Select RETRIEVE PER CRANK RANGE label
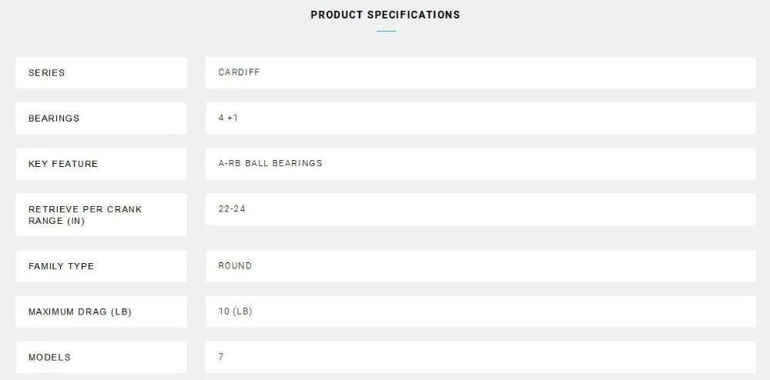The width and height of the screenshot is (770, 380). pos(85,215)
